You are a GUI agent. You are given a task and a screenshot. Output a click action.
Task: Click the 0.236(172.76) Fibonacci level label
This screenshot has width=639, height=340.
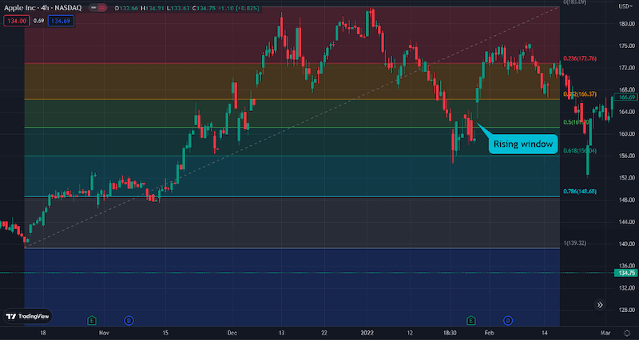(580, 58)
